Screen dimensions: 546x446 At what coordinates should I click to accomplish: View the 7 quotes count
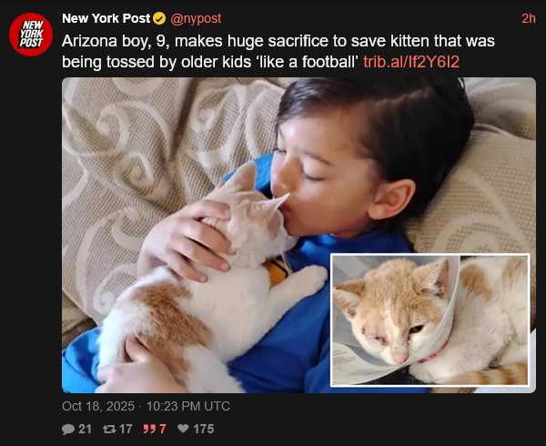click(x=163, y=429)
